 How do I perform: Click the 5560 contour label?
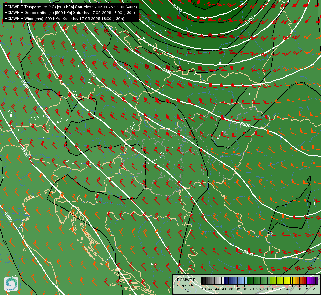pos(25,84)
